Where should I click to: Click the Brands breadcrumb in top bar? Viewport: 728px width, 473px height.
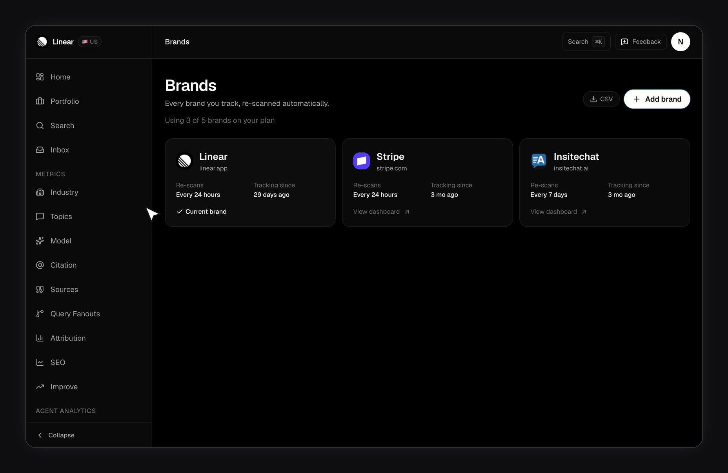click(177, 42)
